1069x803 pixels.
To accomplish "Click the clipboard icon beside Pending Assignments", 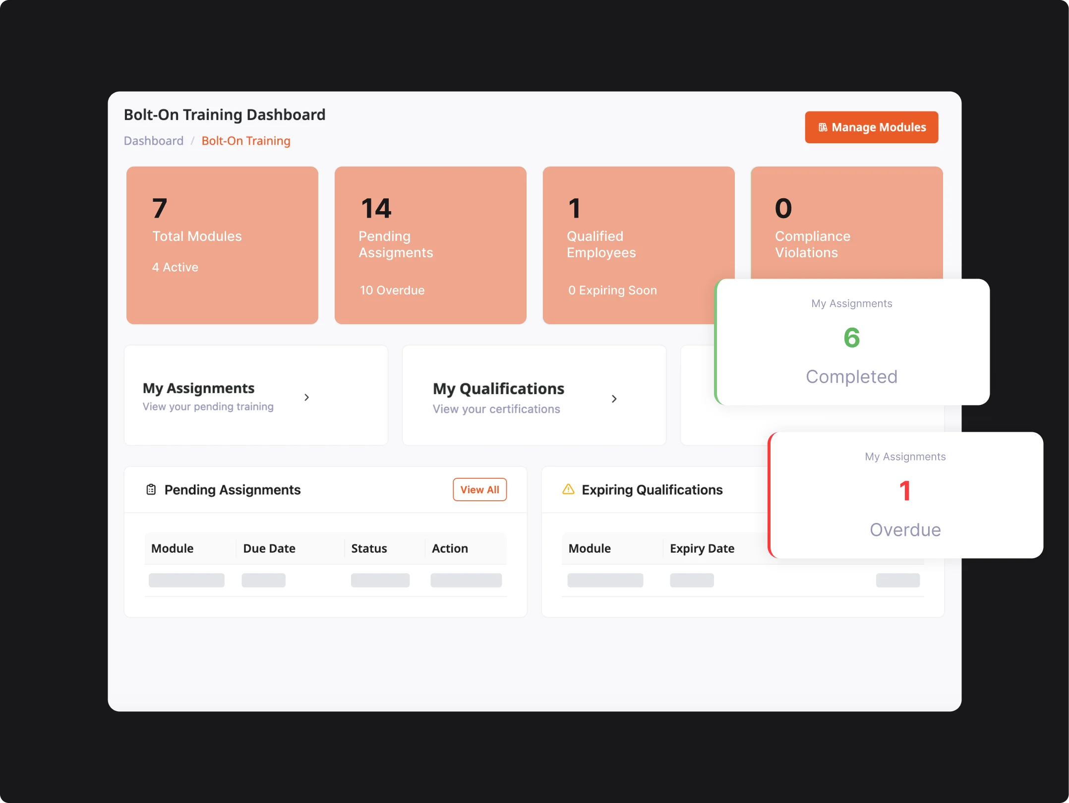I will 151,490.
